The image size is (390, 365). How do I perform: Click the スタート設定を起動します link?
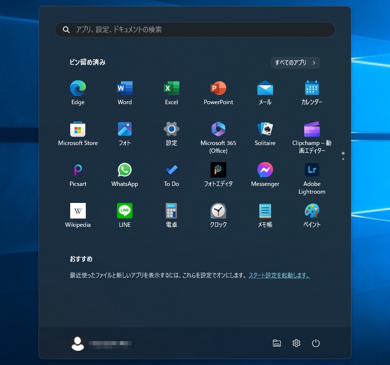(x=279, y=275)
